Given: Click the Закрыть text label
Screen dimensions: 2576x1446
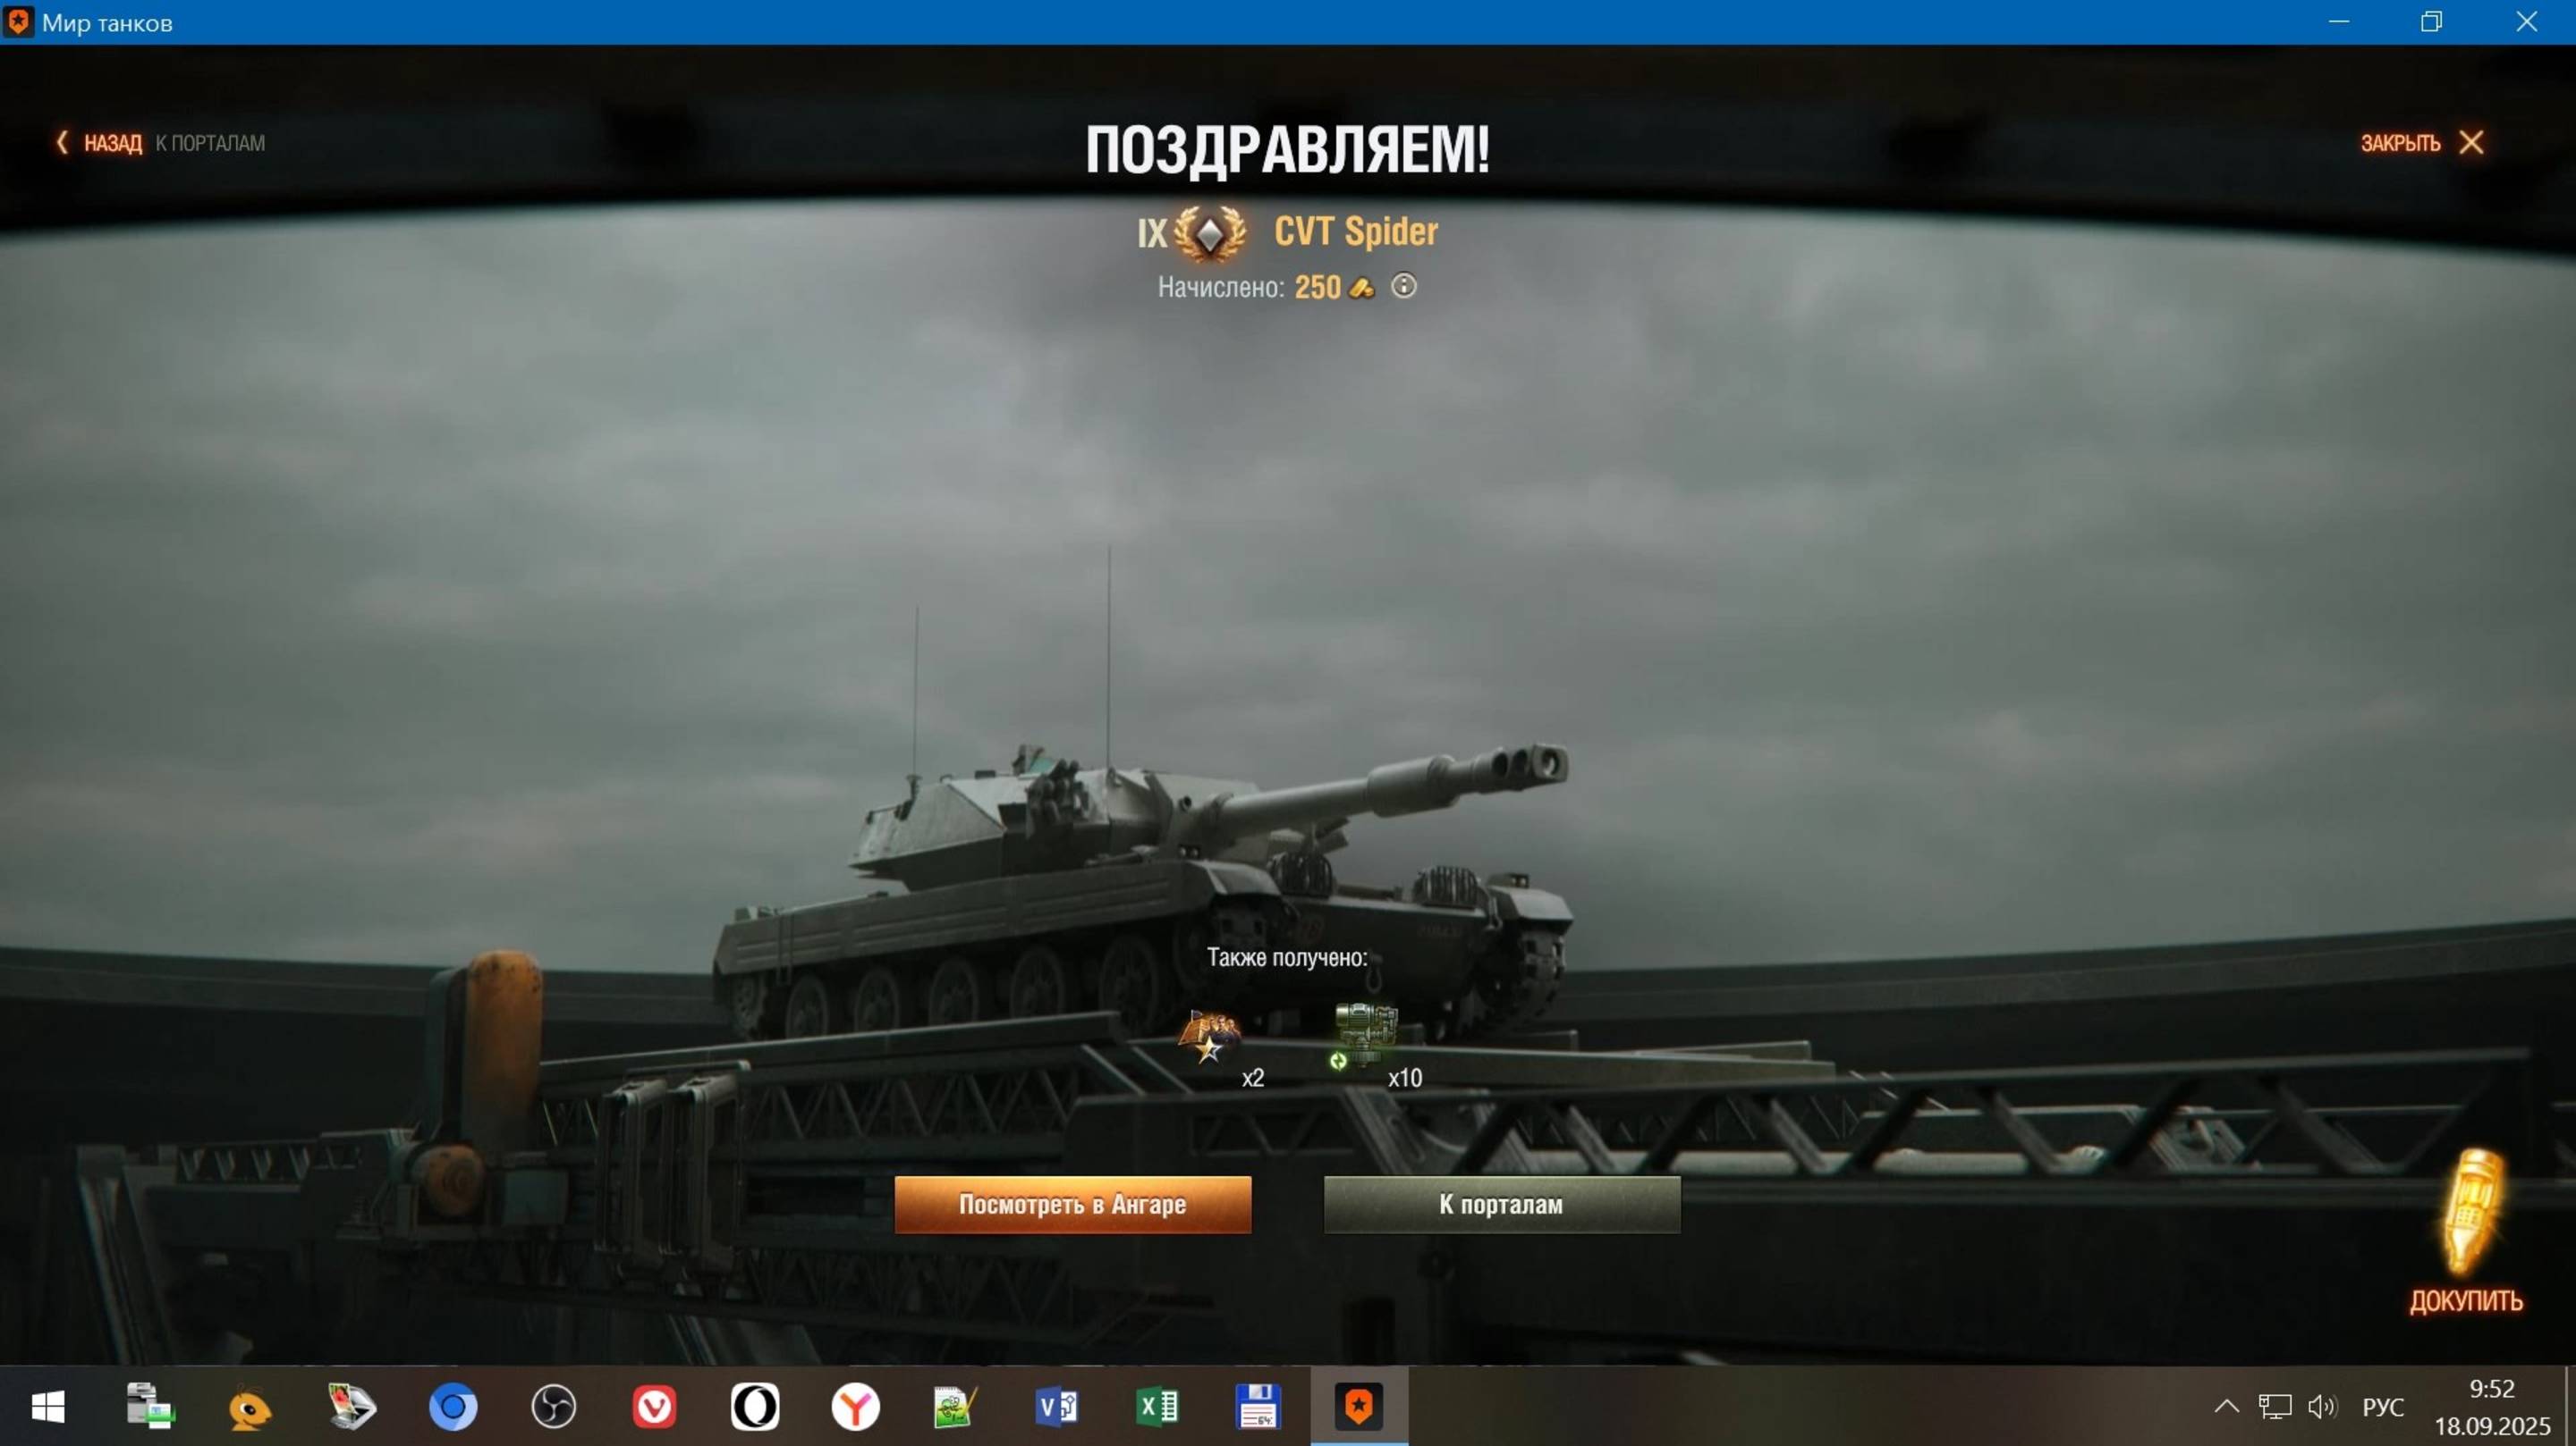Looking at the screenshot, I should [x=2400, y=143].
